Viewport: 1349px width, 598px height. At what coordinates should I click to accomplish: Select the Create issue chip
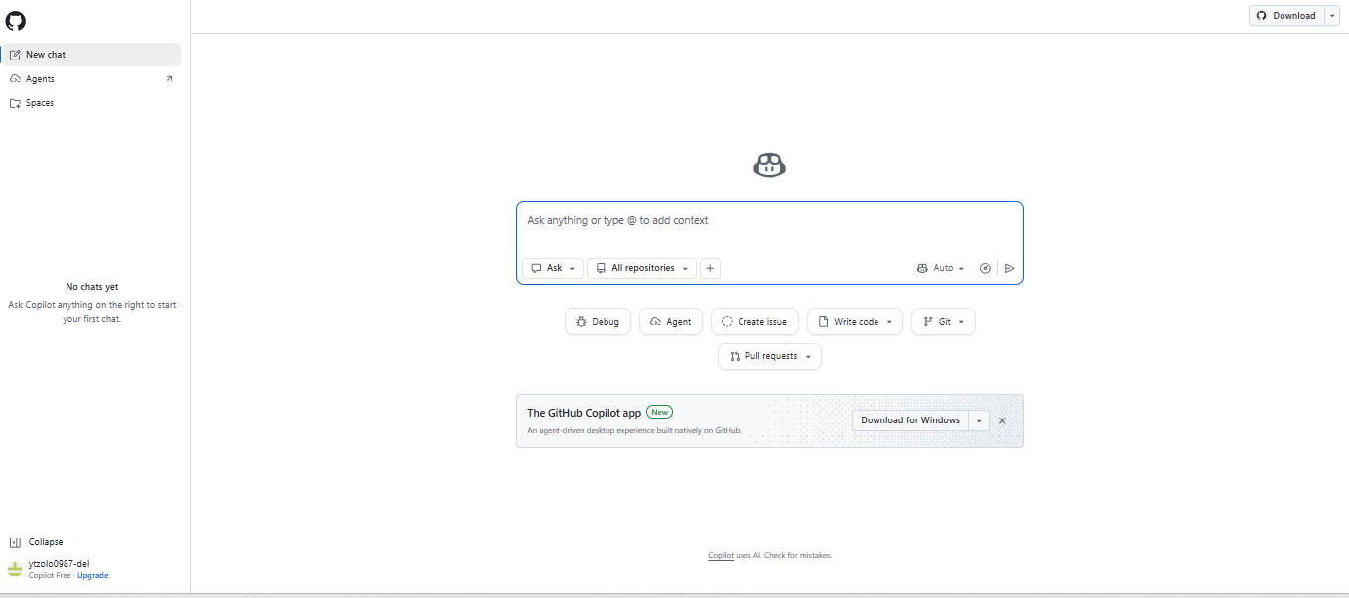click(x=754, y=322)
